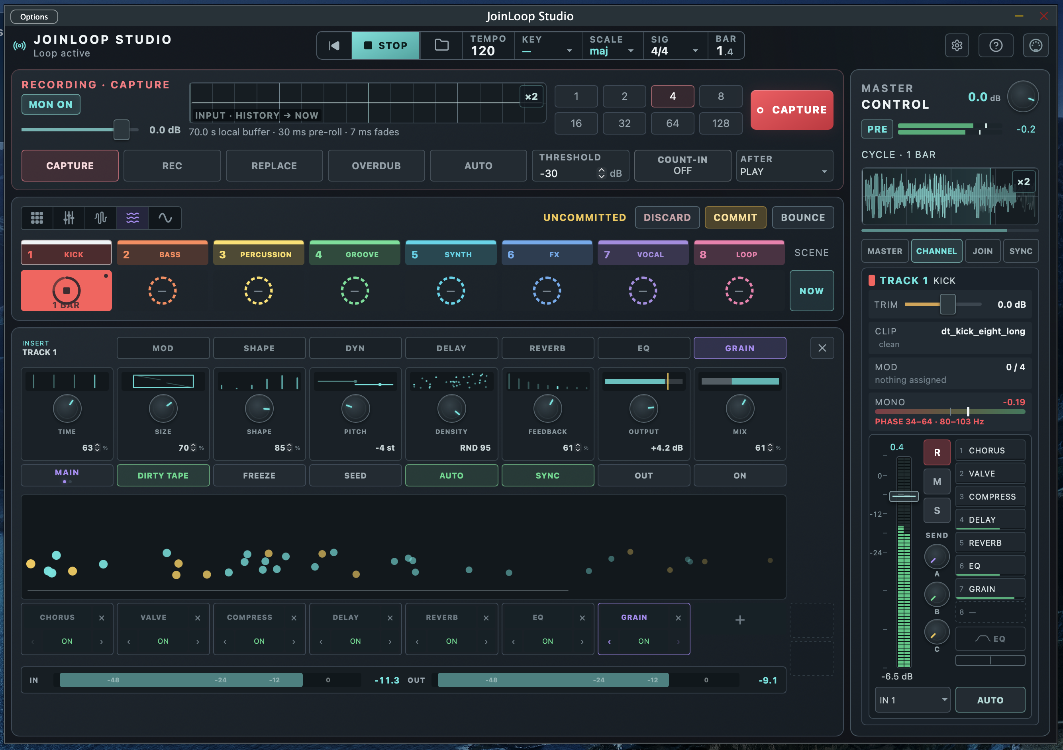The image size is (1063, 750).
Task: Switch to the MASTER tab
Action: coord(884,251)
